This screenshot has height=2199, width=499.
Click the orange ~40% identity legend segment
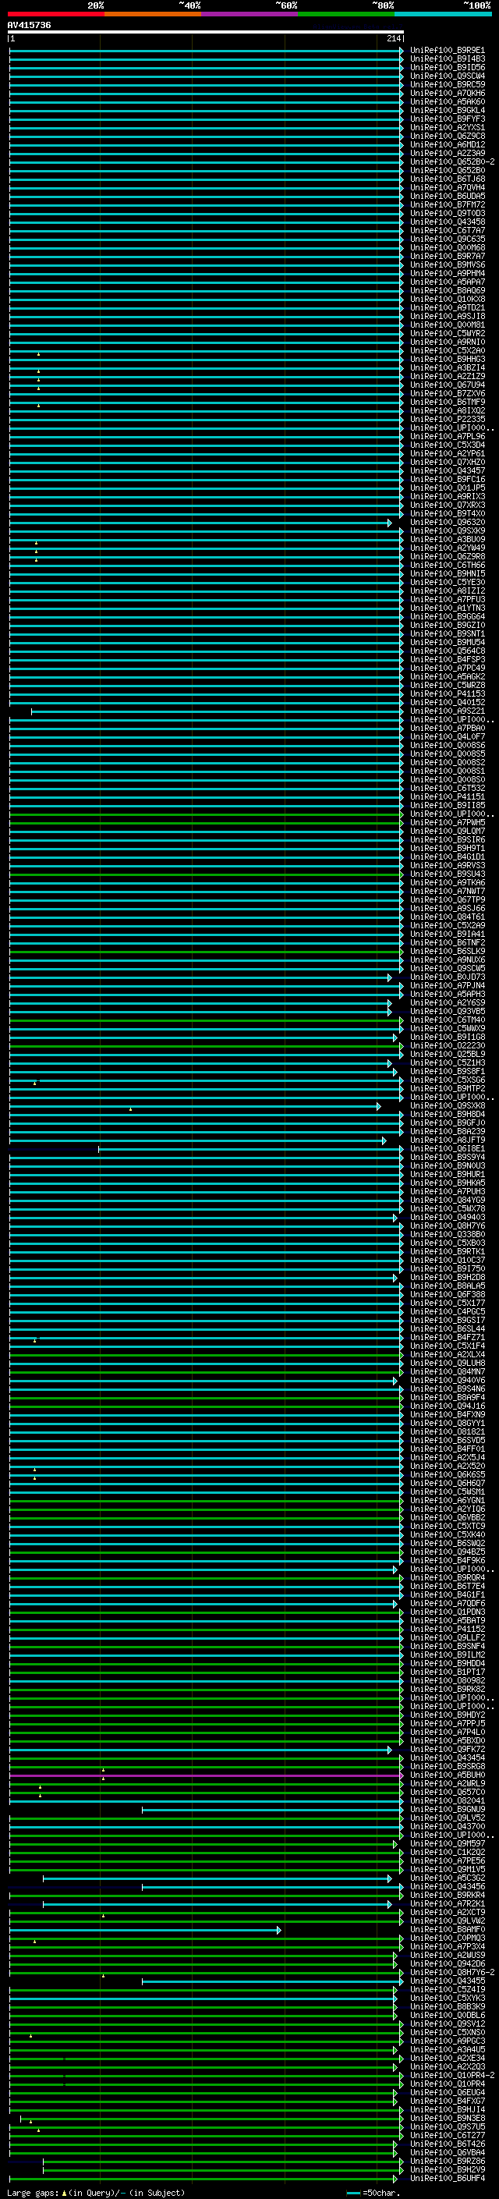tap(153, 14)
